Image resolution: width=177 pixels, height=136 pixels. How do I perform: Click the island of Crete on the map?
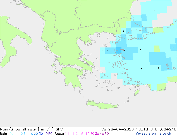tap(102, 105)
